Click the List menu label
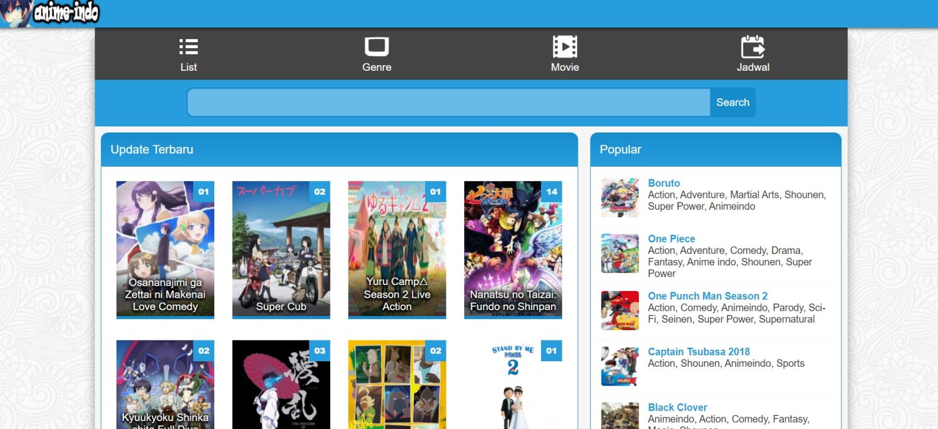Screen dimensions: 938x429 coord(189,67)
